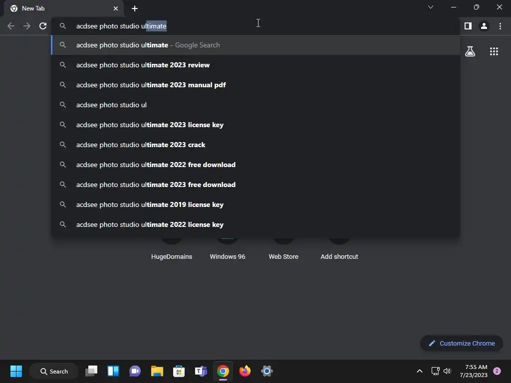511x383 pixels.
Task: Choose the 'ultimate 2023 crack' suggestion
Action: pos(255,145)
